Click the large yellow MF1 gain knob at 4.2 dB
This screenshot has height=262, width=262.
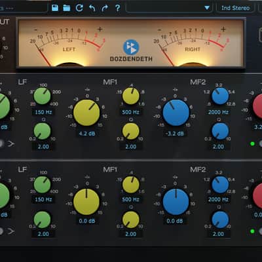tap(86, 113)
